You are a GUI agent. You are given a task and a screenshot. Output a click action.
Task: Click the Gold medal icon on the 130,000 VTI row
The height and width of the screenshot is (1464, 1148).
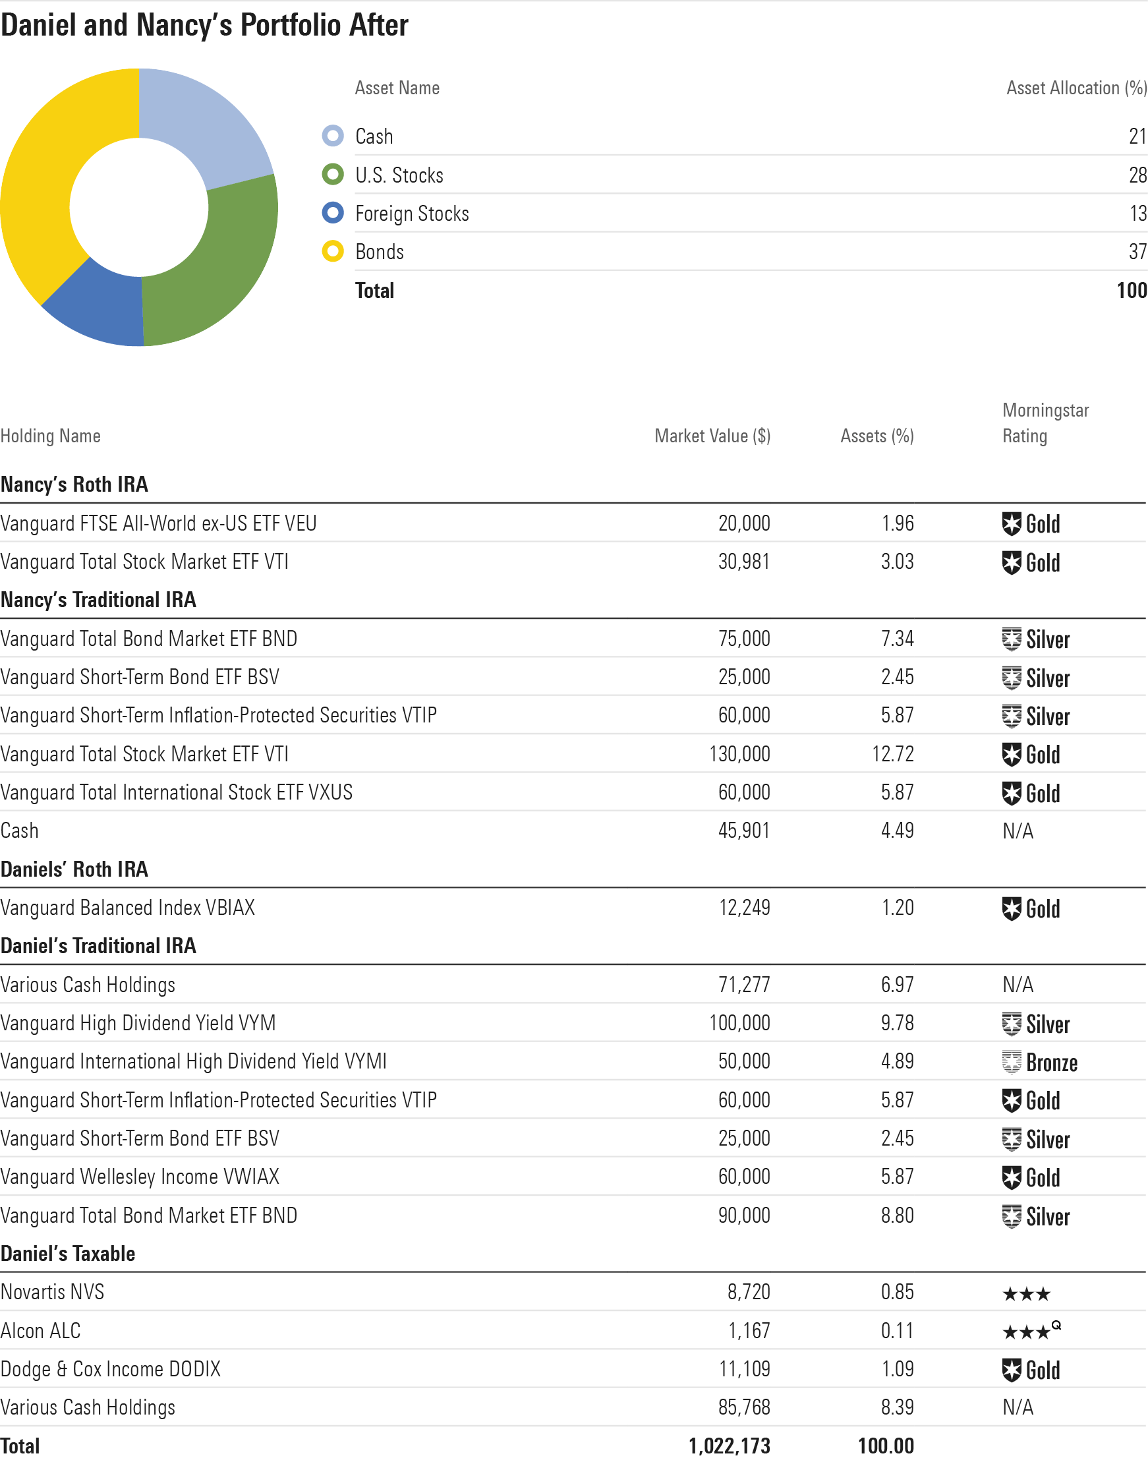click(x=1011, y=755)
